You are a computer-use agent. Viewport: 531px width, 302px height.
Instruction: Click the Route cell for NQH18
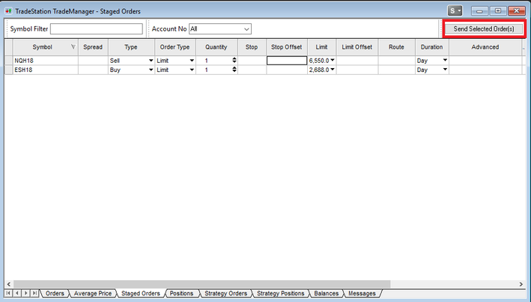[396, 61]
